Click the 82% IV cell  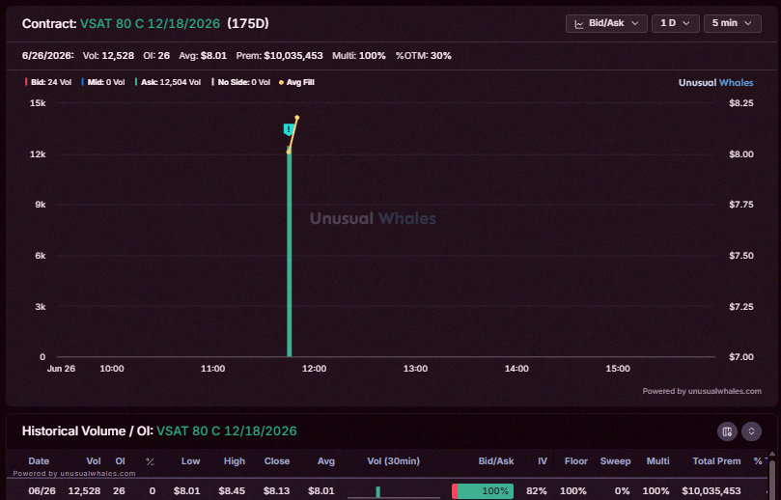(x=537, y=491)
